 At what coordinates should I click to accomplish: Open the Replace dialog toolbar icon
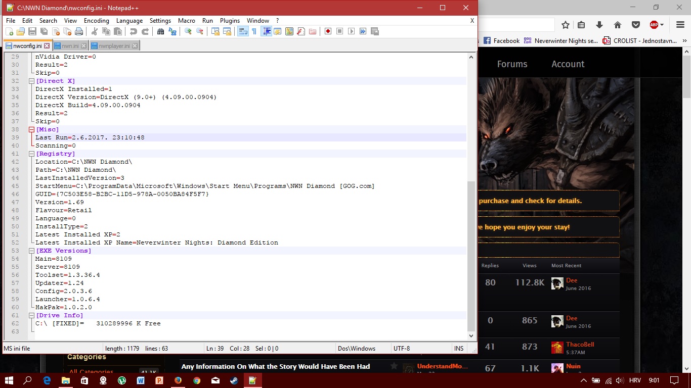tap(172, 31)
